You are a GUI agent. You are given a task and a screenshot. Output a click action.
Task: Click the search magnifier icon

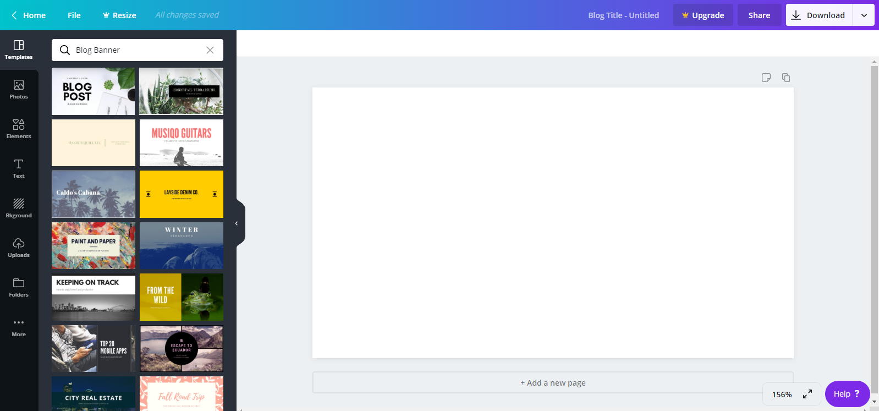(x=65, y=50)
